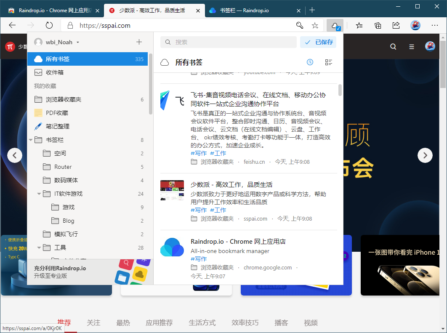Switch to 书签栏 — Raindrop.io tab
Screen dimensions: 447x333
253,11
